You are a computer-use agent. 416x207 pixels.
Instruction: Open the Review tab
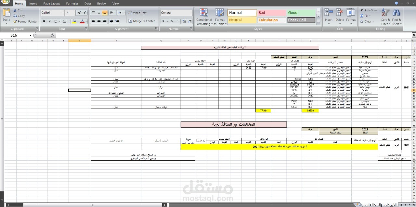(x=102, y=4)
